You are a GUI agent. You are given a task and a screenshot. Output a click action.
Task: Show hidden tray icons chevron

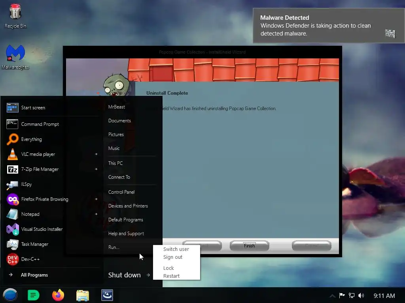[x=333, y=296]
